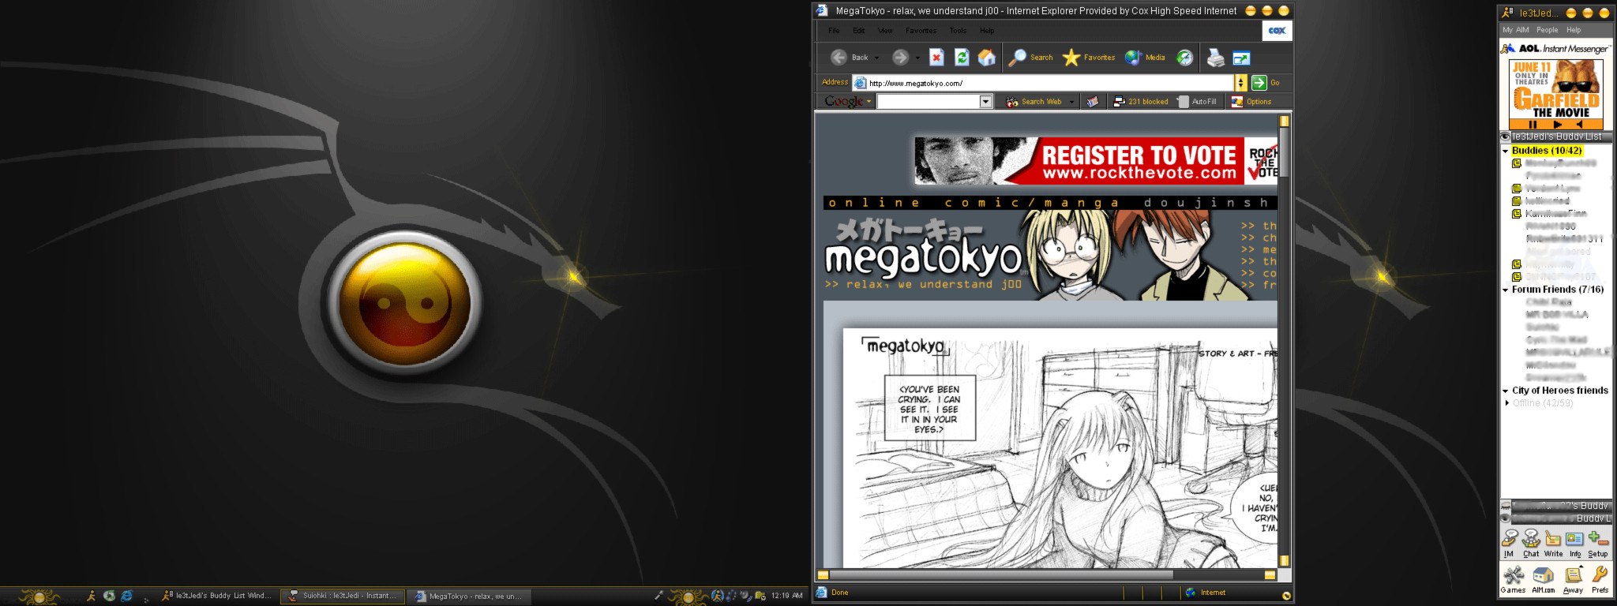Click the blue window icon after Print
This screenshot has width=1617, height=606.
click(1241, 58)
